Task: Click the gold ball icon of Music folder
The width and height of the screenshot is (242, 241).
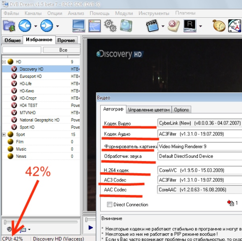Action: coord(11,149)
